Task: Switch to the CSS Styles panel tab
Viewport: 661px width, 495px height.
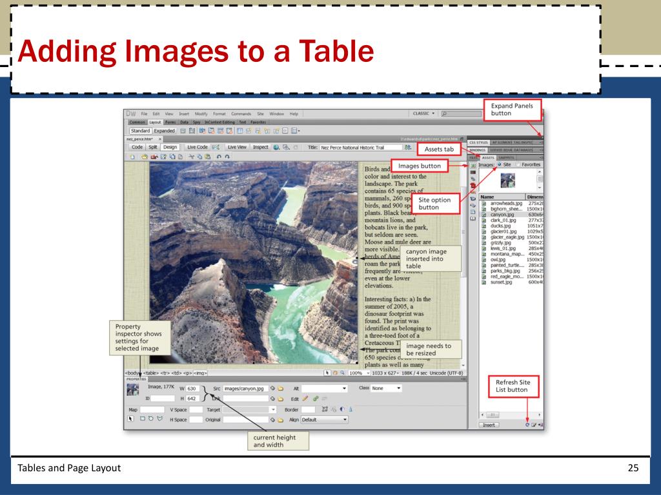Action: point(478,142)
